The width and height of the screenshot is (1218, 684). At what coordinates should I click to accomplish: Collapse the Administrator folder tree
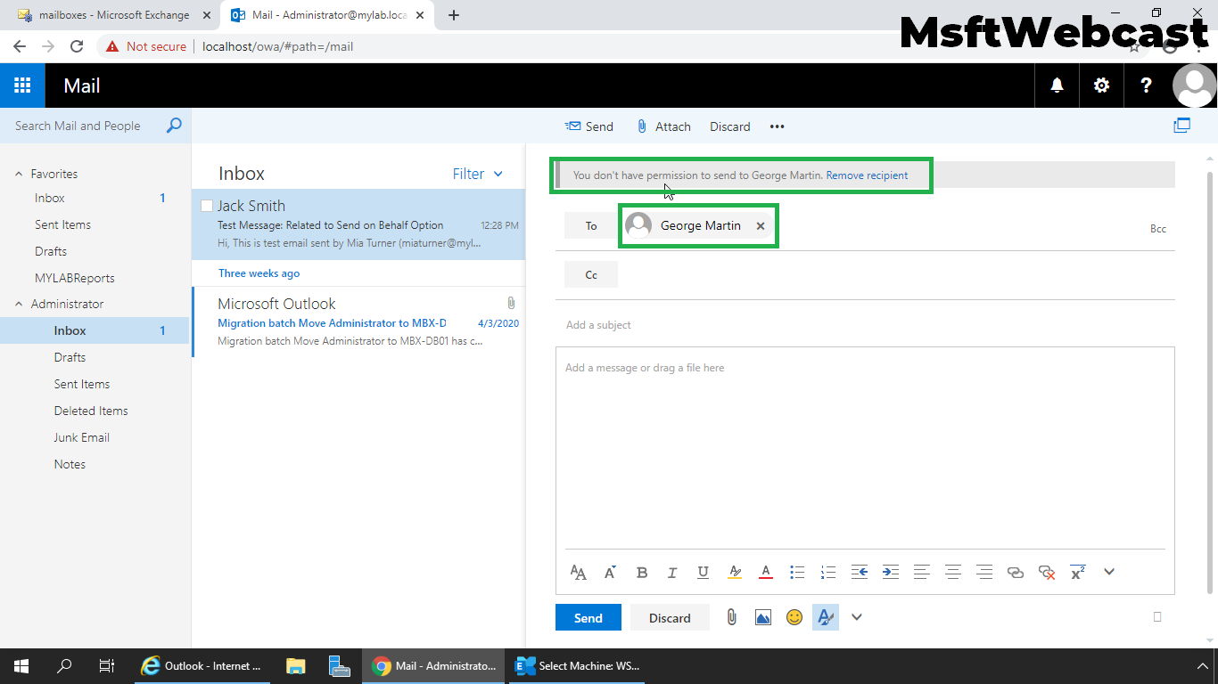[19, 304]
